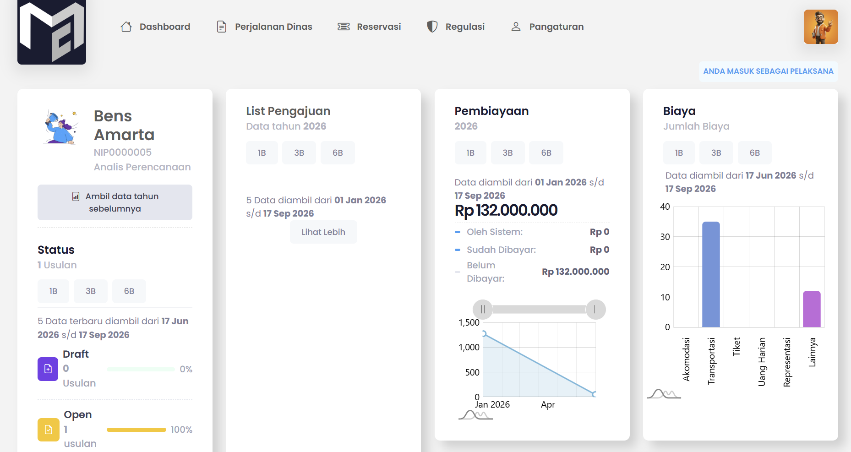Click the purple Draft status icon
The width and height of the screenshot is (851, 452).
click(48, 369)
